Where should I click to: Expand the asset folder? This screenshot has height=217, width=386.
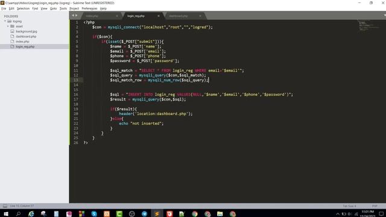pos(8,26)
